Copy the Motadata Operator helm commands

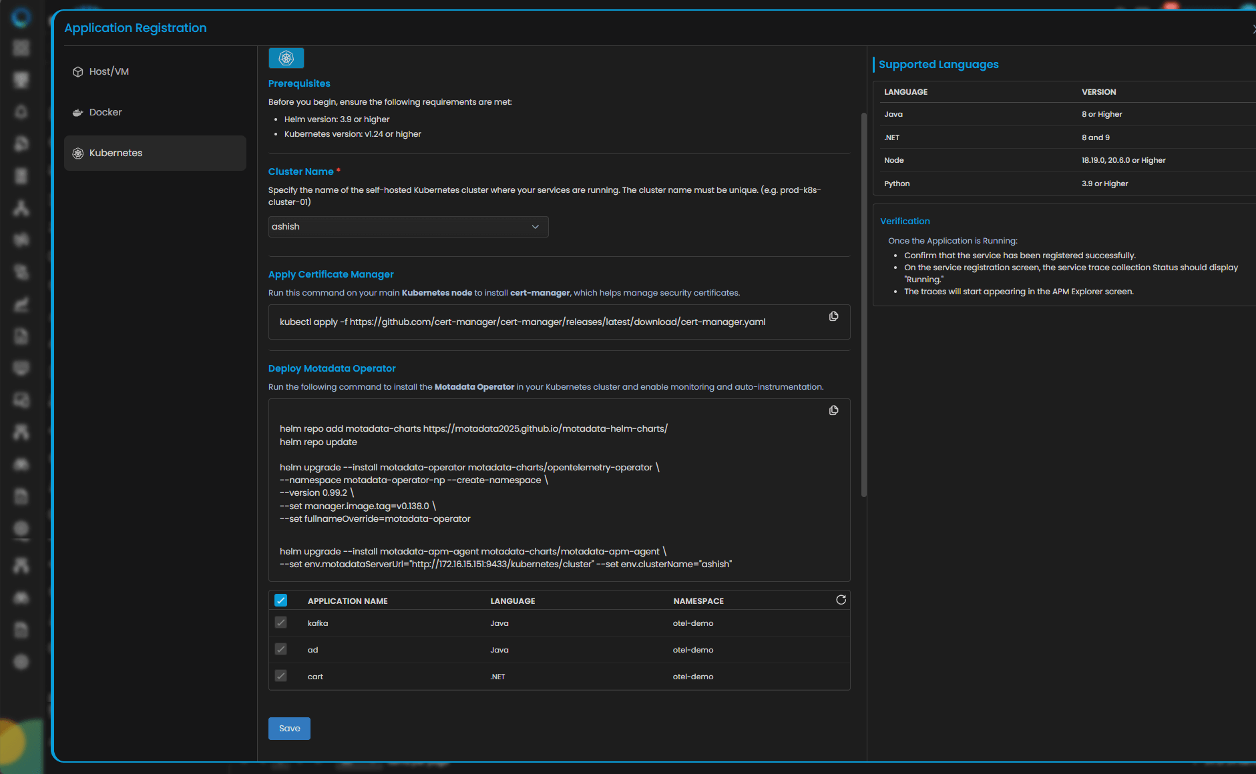coord(833,410)
